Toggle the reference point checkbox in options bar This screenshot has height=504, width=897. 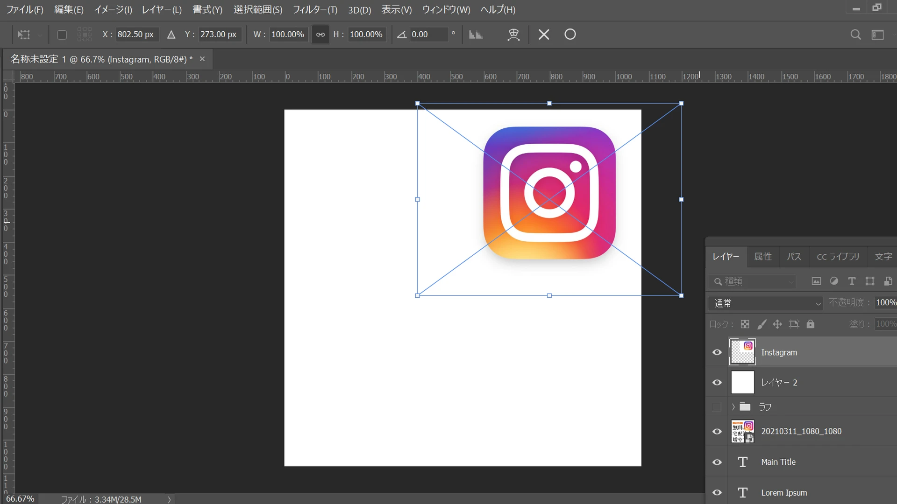[x=62, y=35]
